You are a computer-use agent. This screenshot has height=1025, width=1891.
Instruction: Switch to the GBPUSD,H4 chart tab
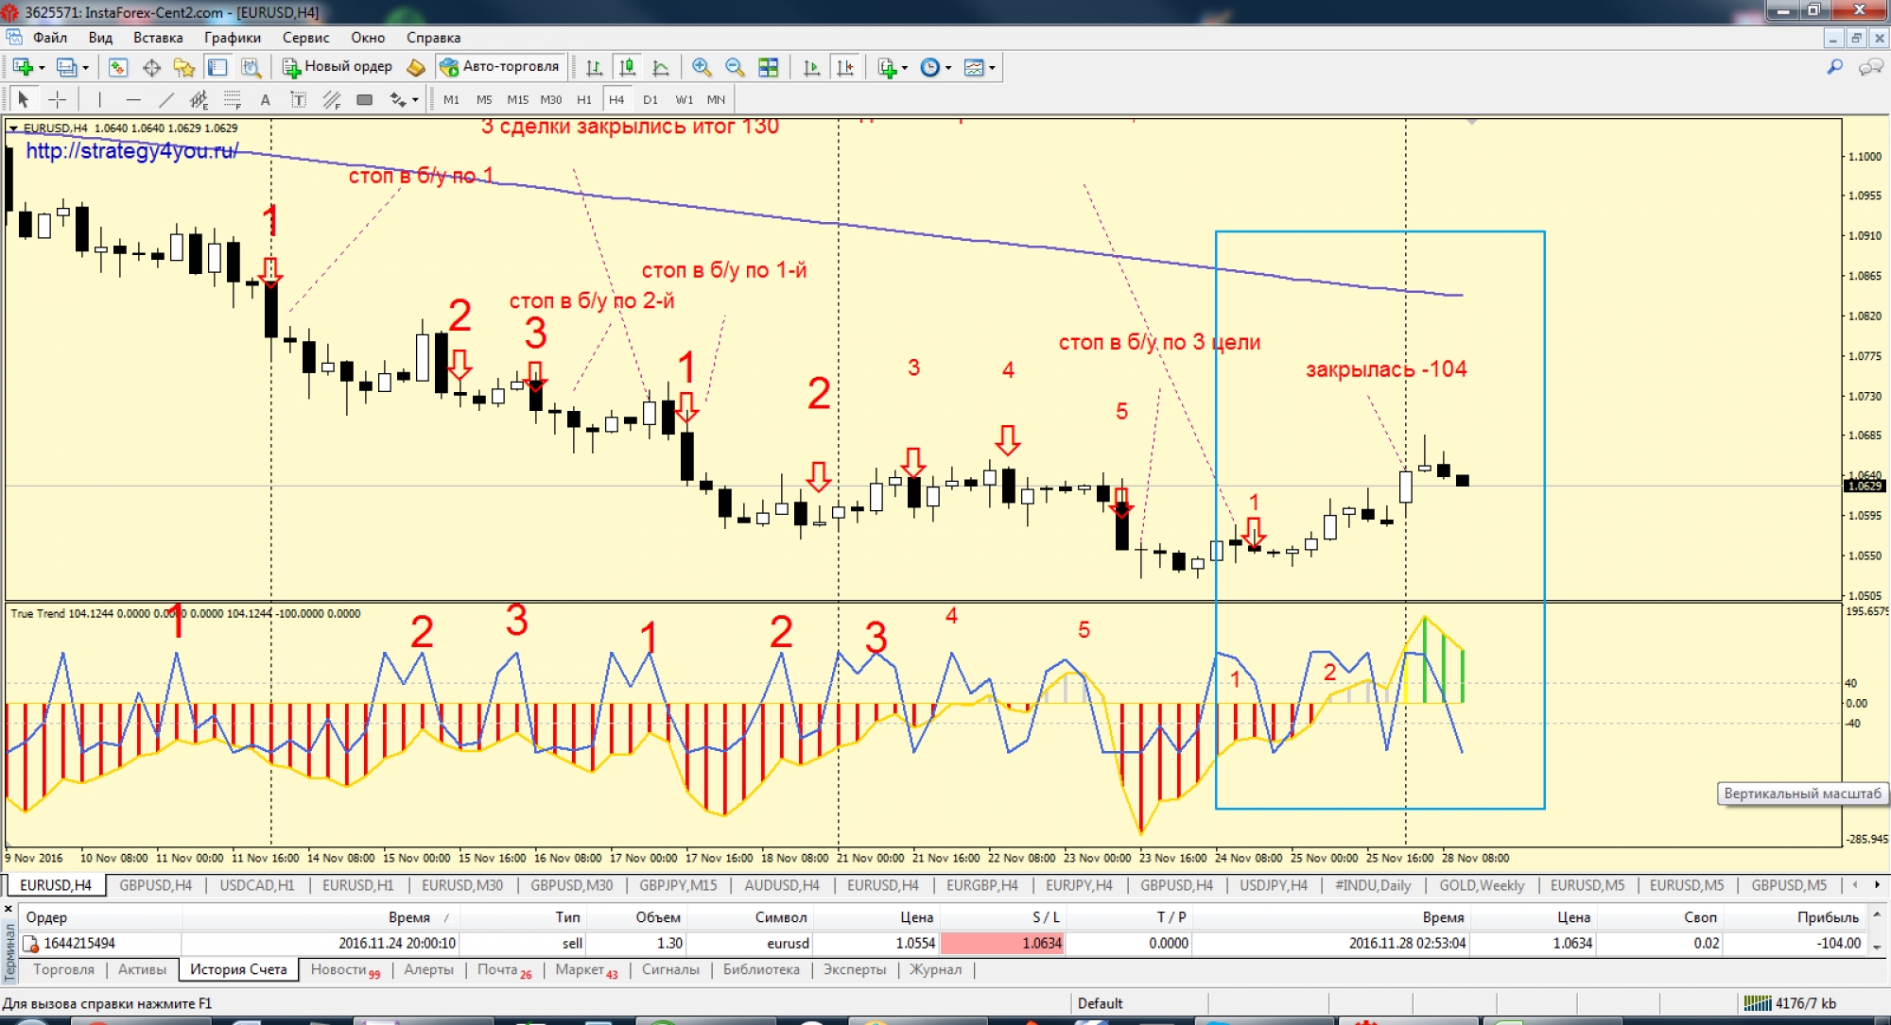coord(155,885)
